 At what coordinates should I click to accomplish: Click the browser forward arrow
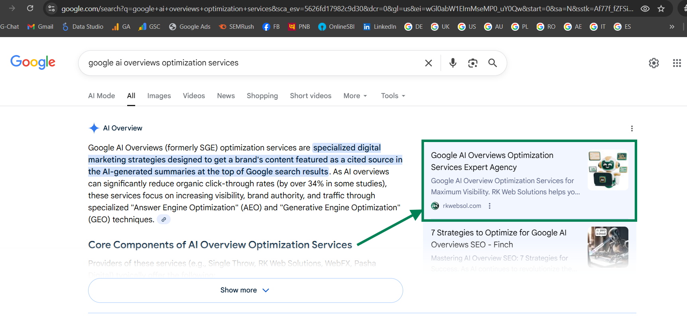(x=12, y=8)
